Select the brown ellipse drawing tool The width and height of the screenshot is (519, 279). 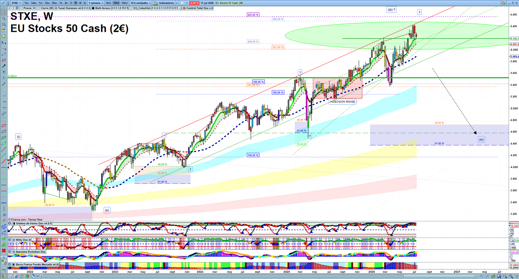[4, 132]
